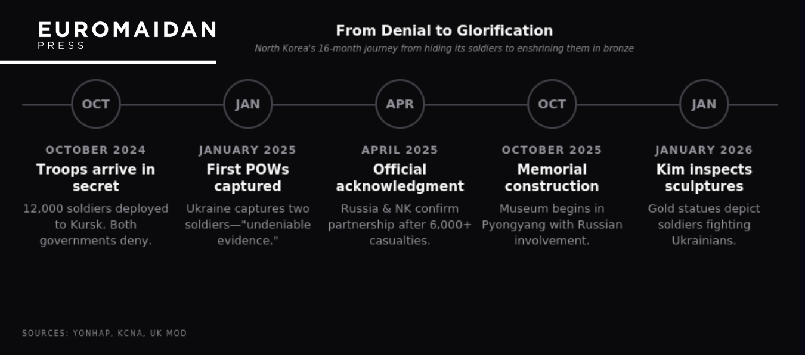The width and height of the screenshot is (805, 355).
Task: Open the "Troops arrive in secret" heading
Action: click(x=95, y=177)
